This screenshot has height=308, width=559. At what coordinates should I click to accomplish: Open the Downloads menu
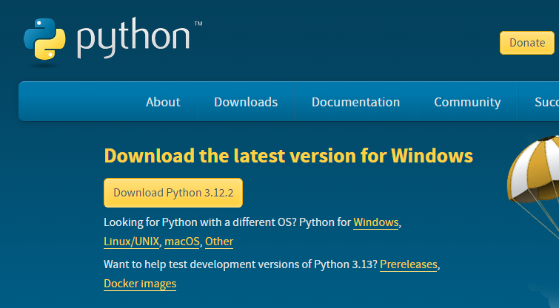[x=246, y=102]
